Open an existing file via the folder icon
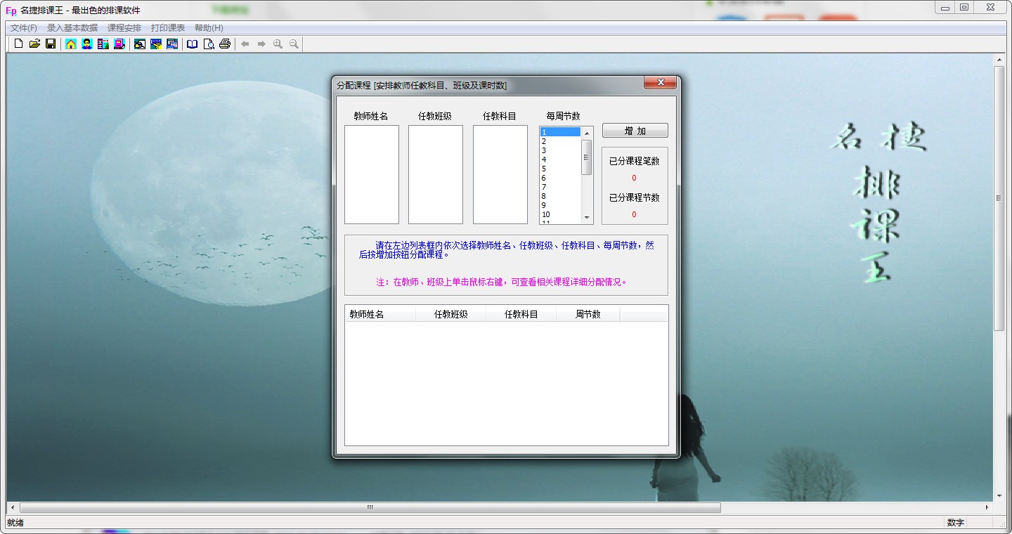Screen dimensions: 1012x534 (x=34, y=43)
